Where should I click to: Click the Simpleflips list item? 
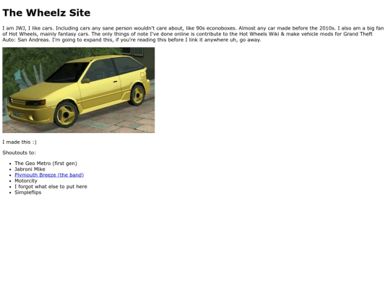point(28,192)
